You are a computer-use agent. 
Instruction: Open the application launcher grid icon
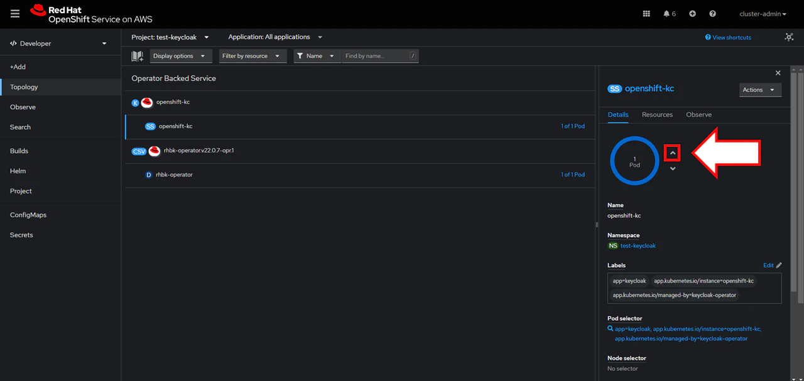coord(646,13)
